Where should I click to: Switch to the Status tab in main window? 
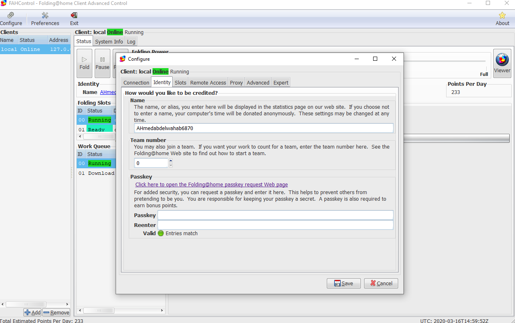[x=84, y=41]
